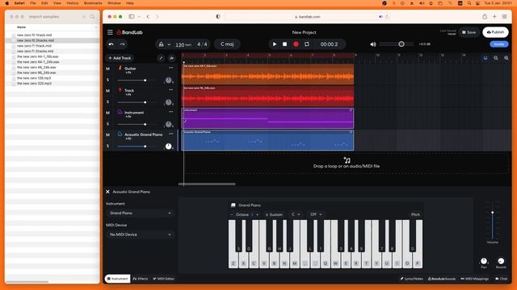
Task: Click the Publish button
Action: click(x=495, y=32)
